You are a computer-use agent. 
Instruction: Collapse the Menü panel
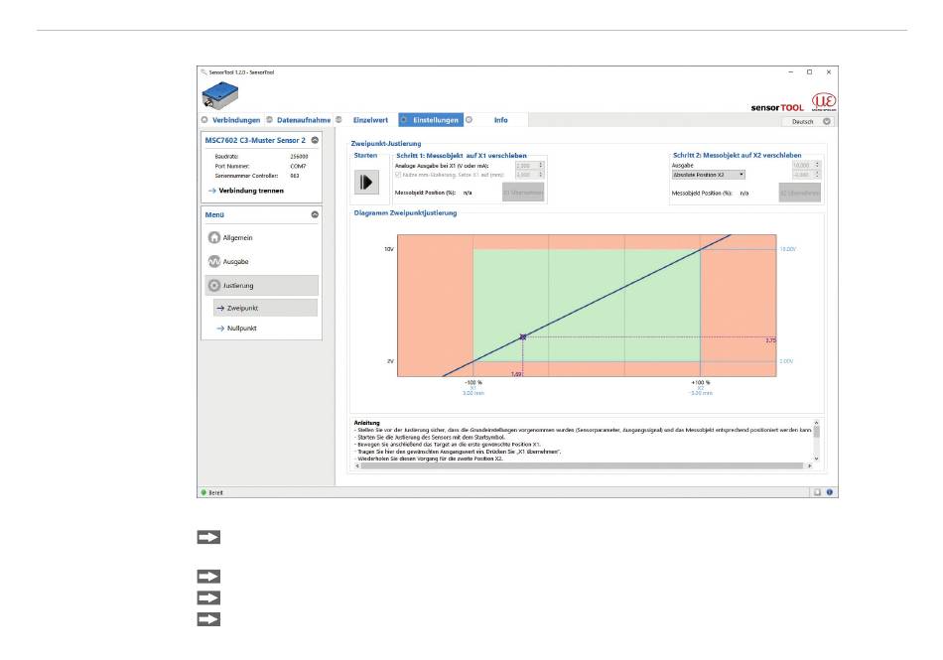click(x=315, y=214)
